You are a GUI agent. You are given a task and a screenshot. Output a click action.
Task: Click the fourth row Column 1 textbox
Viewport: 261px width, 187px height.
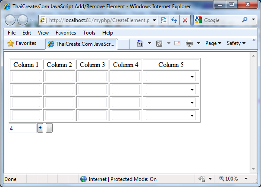click(x=26, y=115)
